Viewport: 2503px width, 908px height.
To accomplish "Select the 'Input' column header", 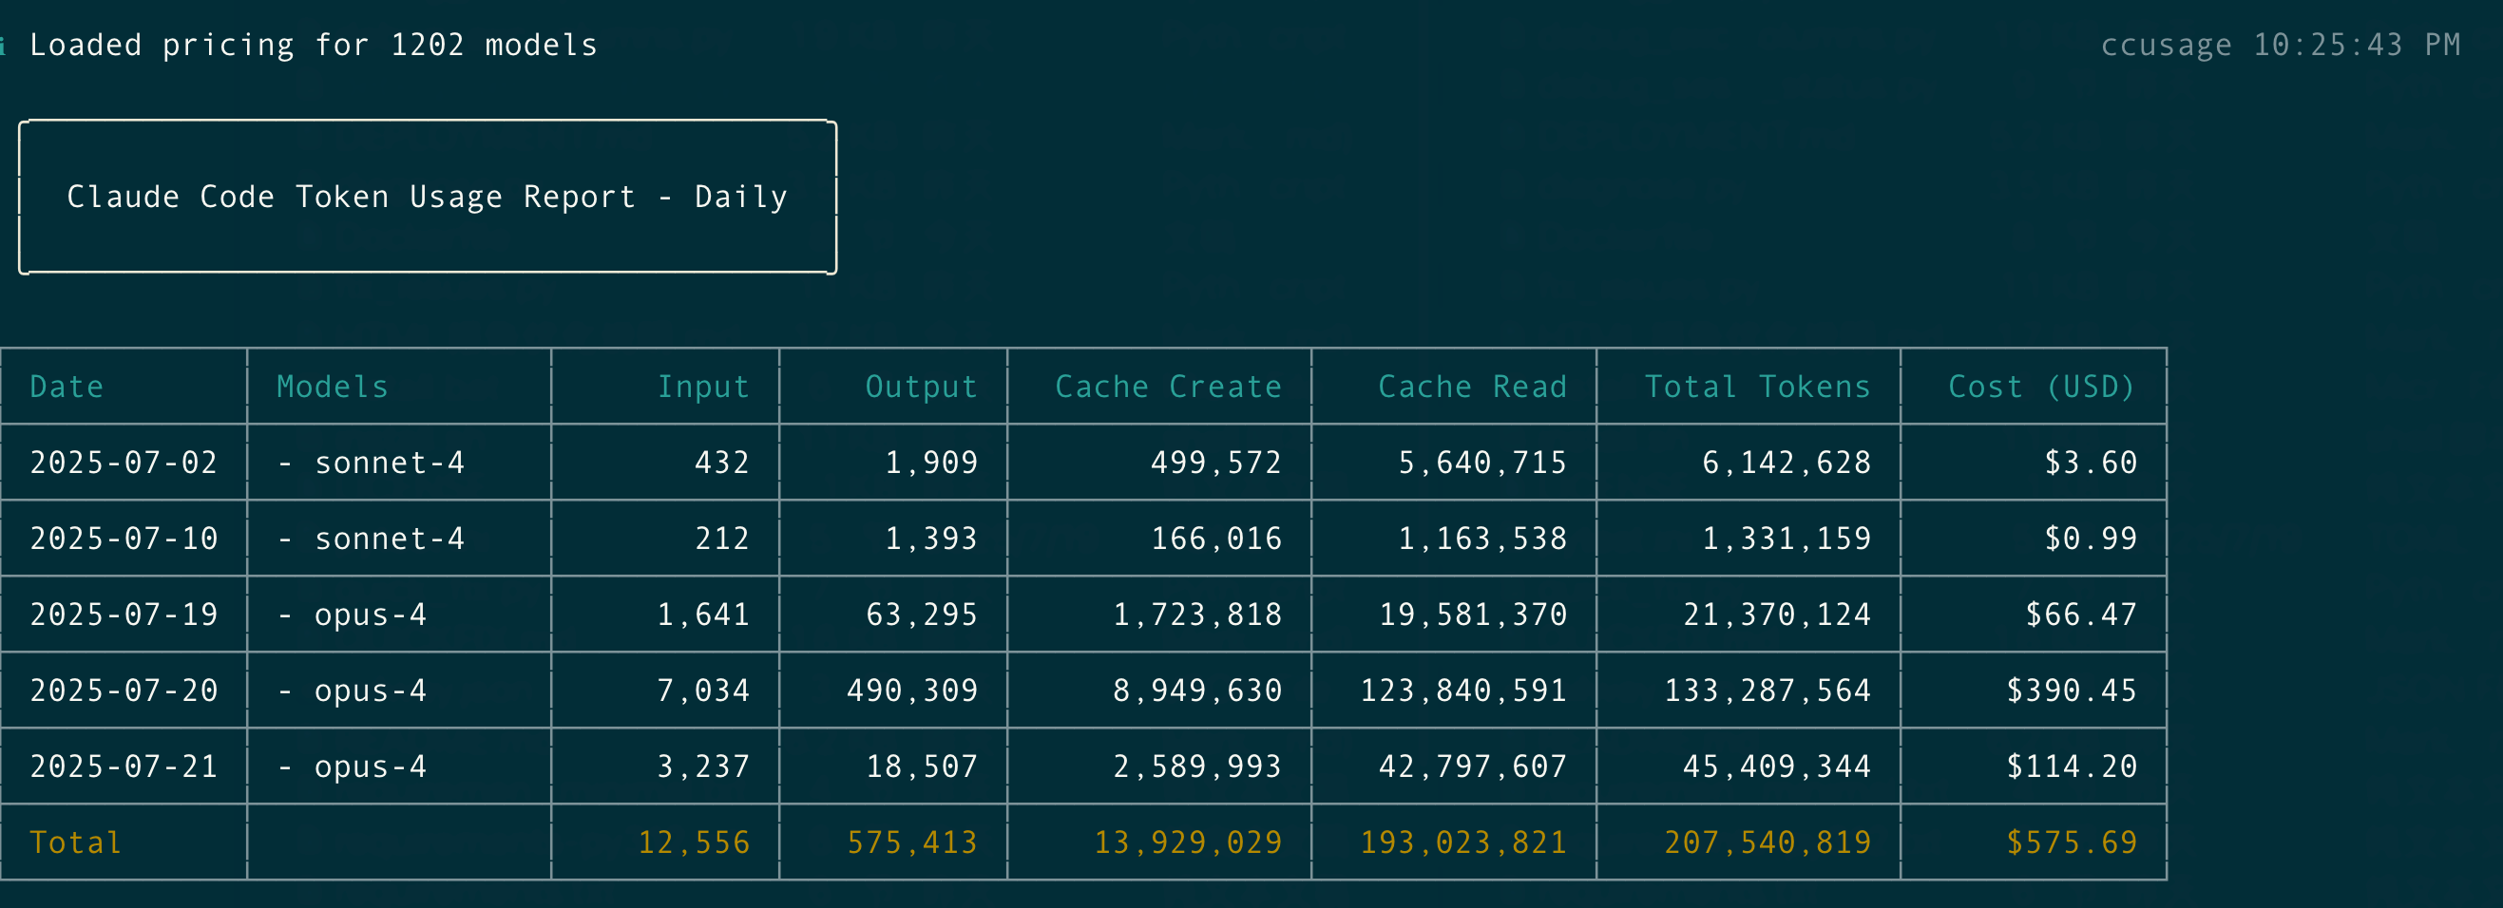I will click(703, 387).
